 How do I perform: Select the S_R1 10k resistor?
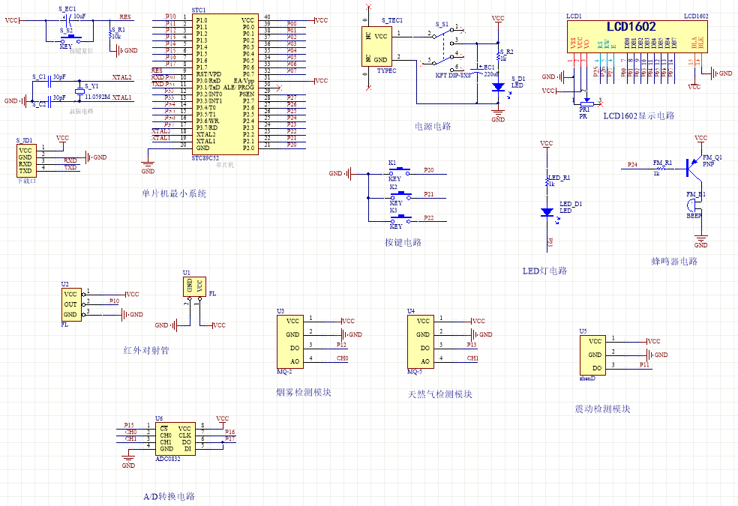[x=109, y=34]
